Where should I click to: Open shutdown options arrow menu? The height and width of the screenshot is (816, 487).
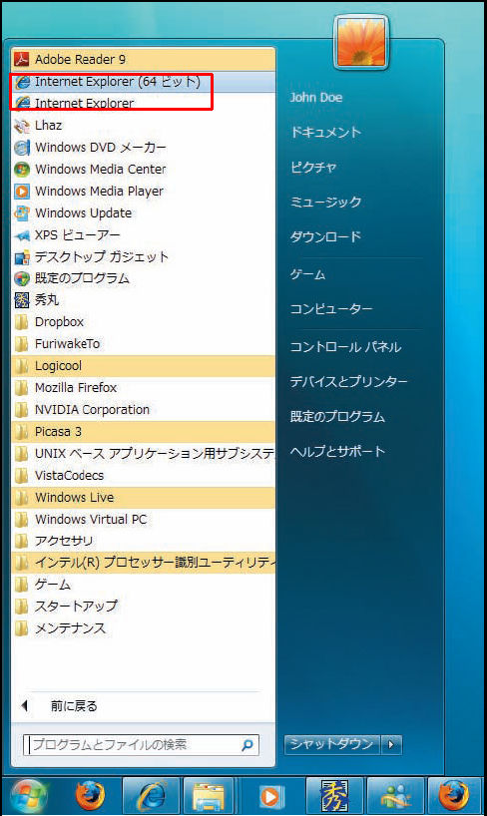391,745
